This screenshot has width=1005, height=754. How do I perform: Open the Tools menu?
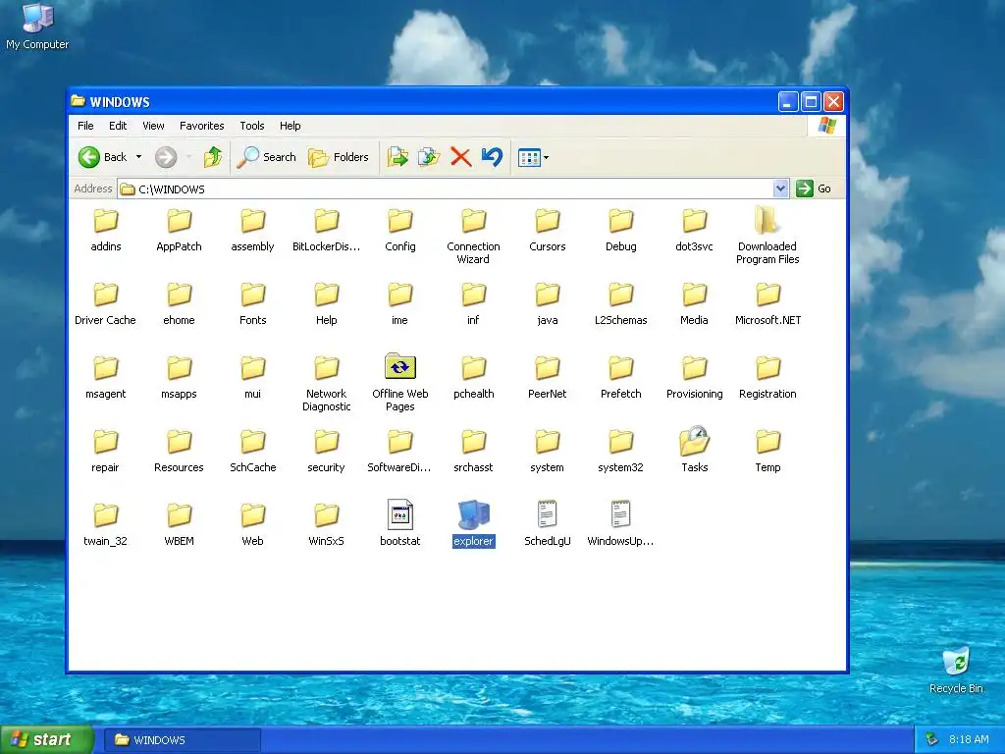coord(252,126)
